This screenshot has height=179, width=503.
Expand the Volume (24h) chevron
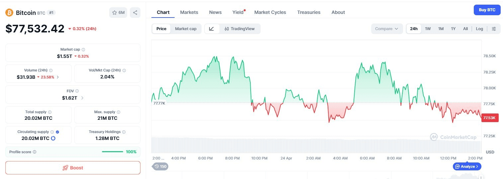[x=58, y=77]
